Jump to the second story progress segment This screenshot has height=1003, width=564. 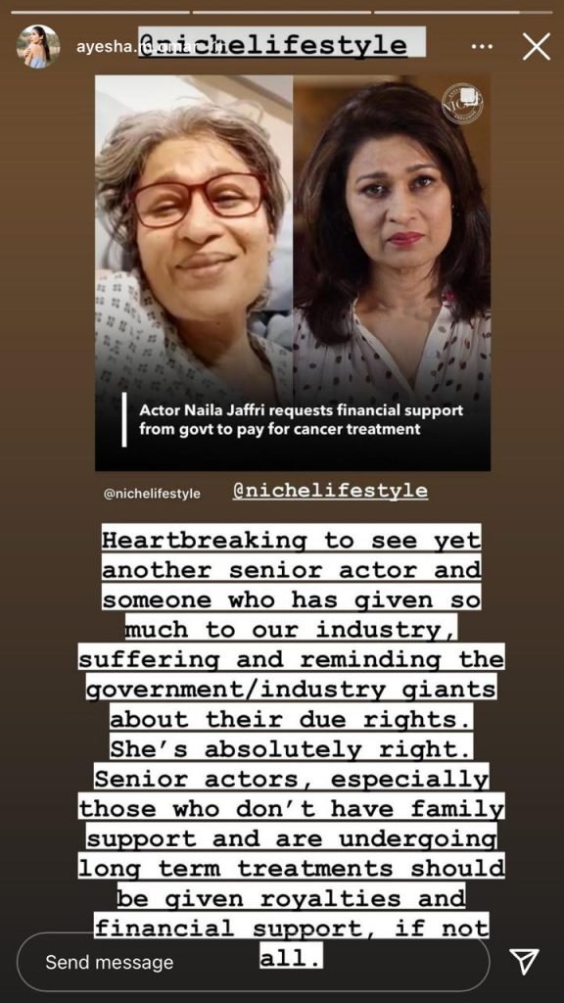coord(281,12)
